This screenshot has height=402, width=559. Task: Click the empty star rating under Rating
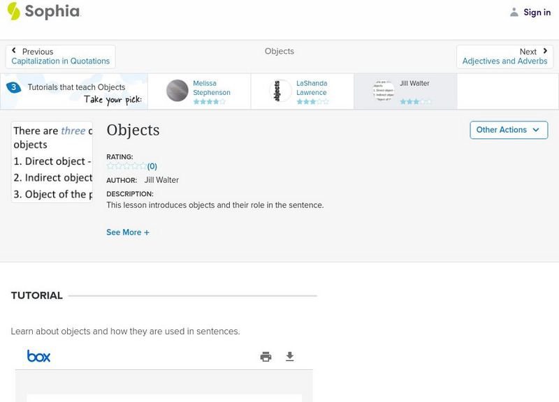pyautogui.click(x=126, y=166)
